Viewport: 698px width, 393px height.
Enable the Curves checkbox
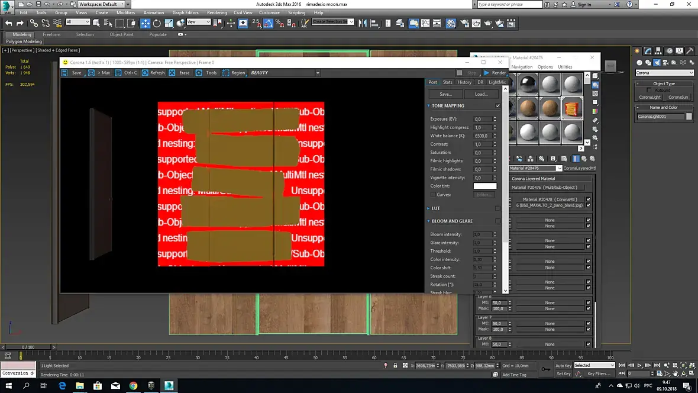433,195
